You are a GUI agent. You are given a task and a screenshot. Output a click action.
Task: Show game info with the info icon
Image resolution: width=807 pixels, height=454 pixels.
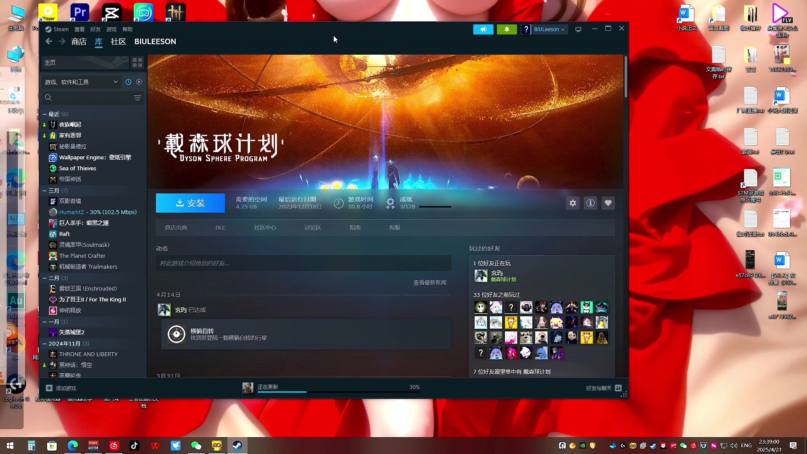(591, 203)
